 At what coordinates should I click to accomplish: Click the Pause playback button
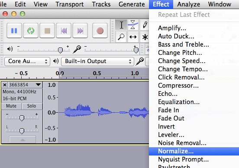point(14,31)
